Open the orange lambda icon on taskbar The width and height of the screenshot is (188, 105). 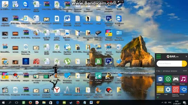98,102
